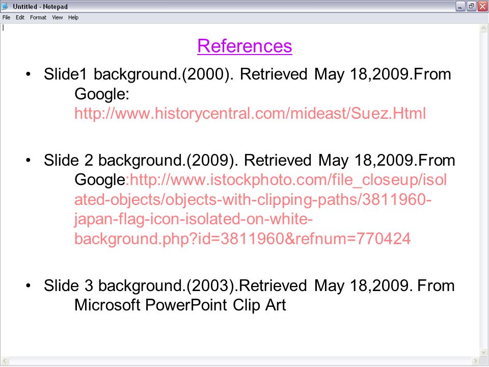The image size is (489, 367).
Task: Click the horizontal scrollbar right arrow
Action: [x=475, y=361]
